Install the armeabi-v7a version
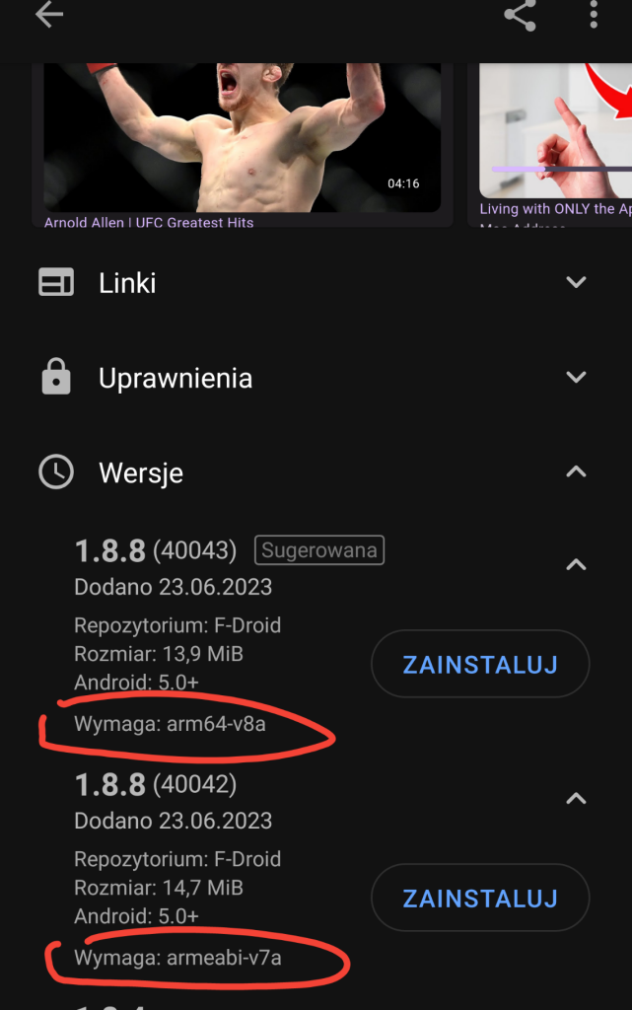This screenshot has width=632, height=1010. coord(480,898)
